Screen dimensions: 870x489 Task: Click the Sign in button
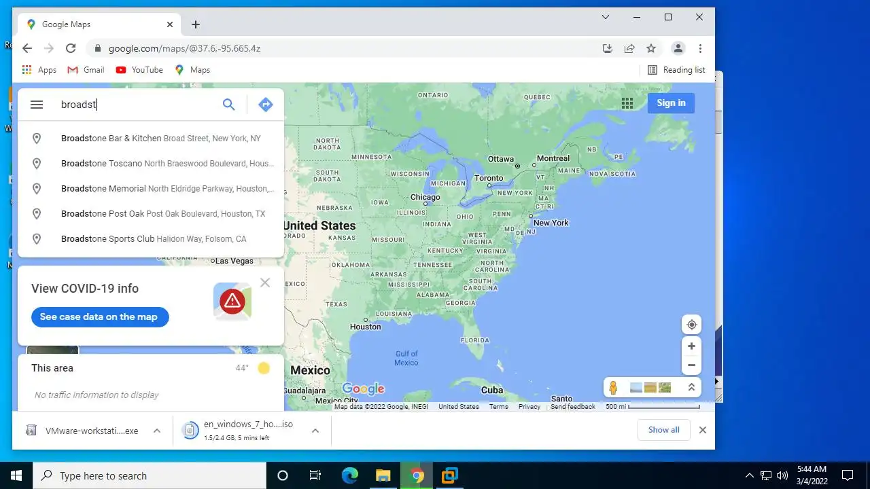point(671,103)
